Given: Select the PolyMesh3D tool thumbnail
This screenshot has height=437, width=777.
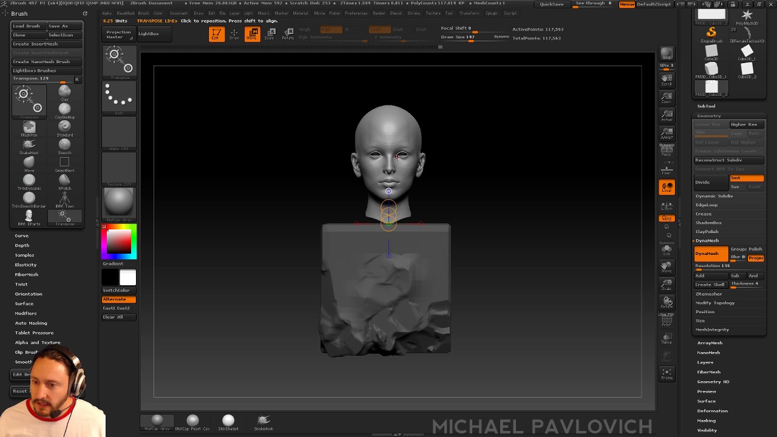Looking at the screenshot, I should pyautogui.click(x=747, y=18).
